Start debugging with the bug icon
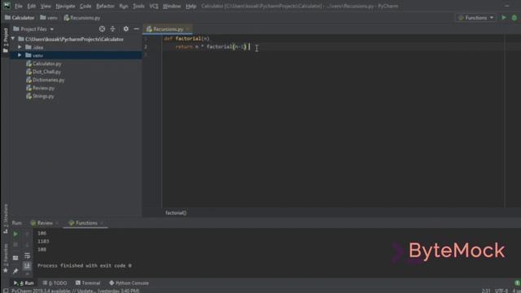521x293 pixels. 514,18
